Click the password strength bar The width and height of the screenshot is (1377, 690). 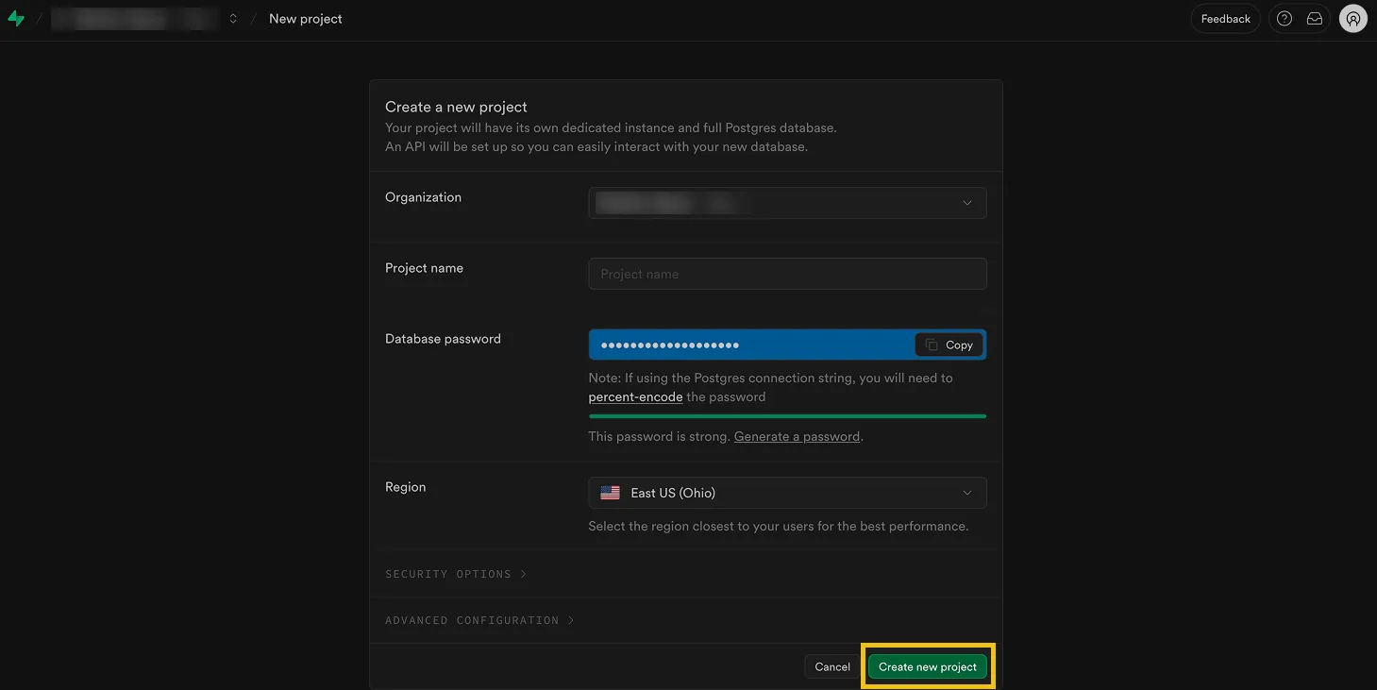coord(787,416)
